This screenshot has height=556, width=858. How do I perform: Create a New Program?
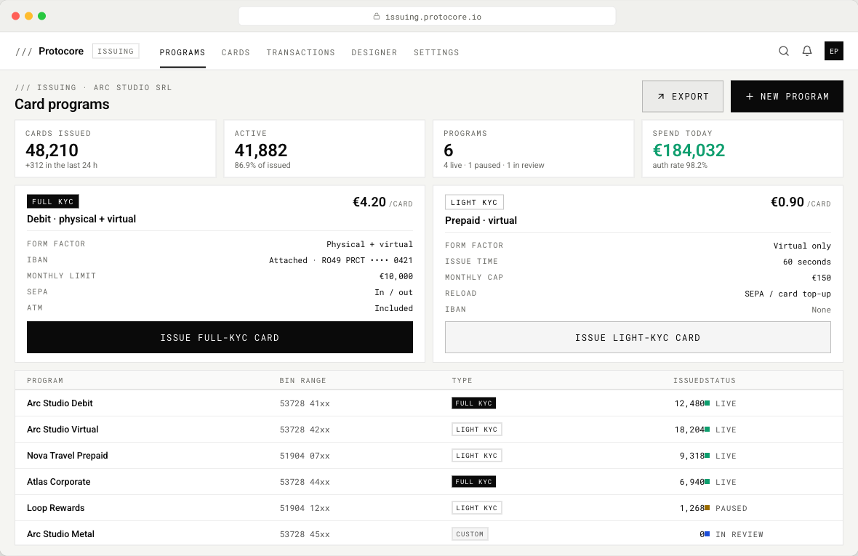pyautogui.click(x=787, y=96)
